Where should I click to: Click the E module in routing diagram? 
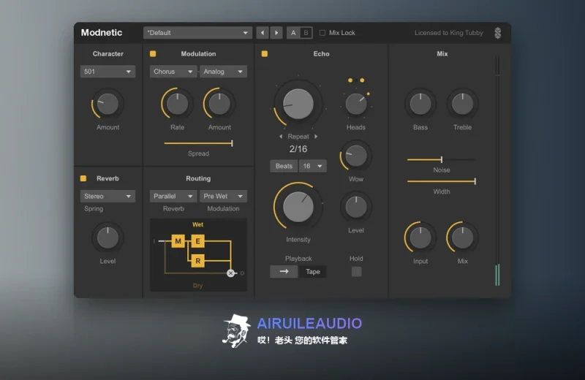197,241
